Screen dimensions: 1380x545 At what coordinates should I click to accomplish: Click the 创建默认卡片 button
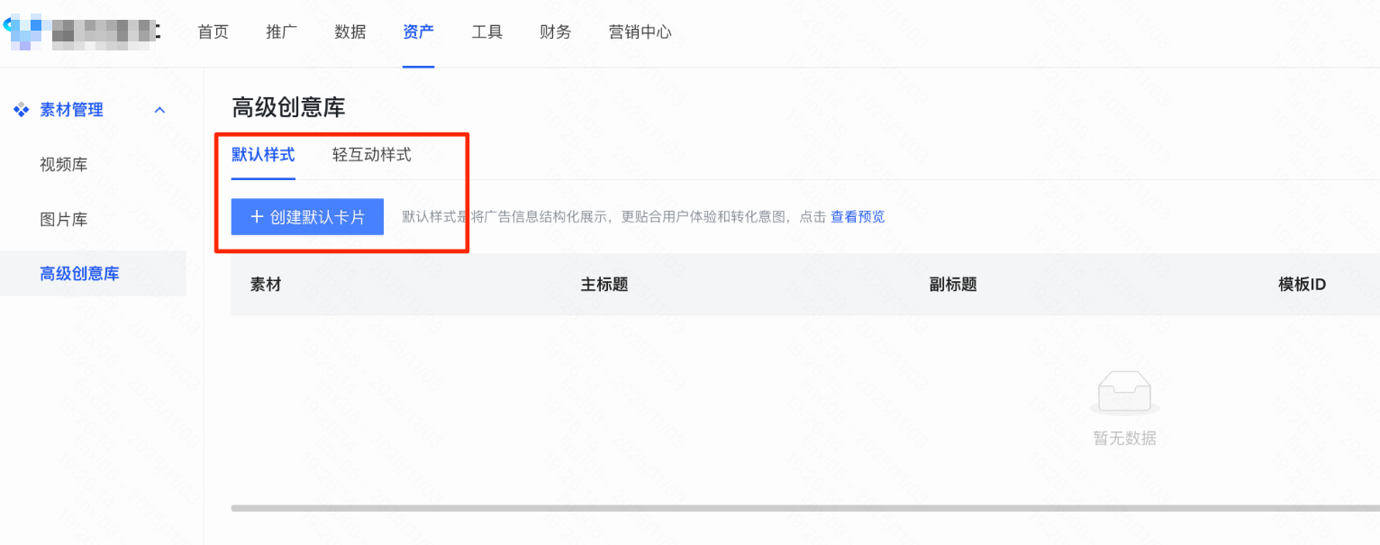[x=307, y=217]
